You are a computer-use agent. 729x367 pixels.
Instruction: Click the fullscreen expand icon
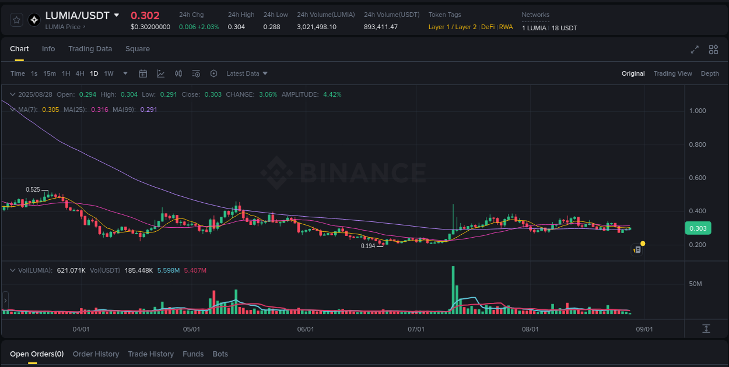(694, 50)
